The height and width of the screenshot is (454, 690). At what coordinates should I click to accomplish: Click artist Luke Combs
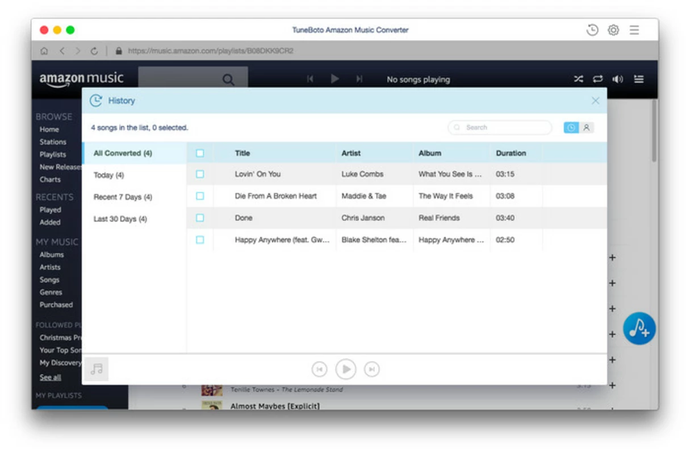[x=362, y=174]
